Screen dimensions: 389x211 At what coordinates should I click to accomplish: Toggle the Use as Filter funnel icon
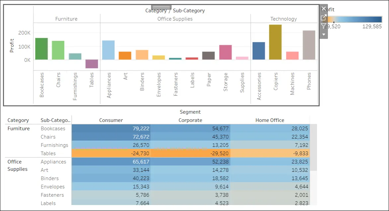[x=324, y=26]
